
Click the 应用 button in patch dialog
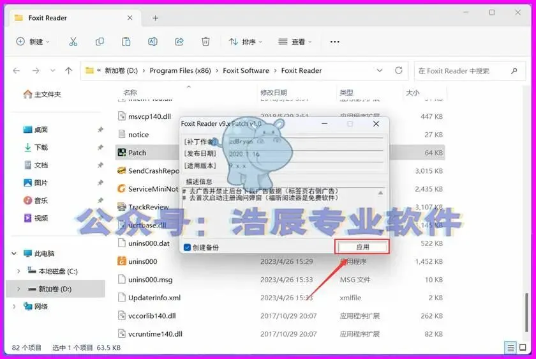[x=362, y=247]
